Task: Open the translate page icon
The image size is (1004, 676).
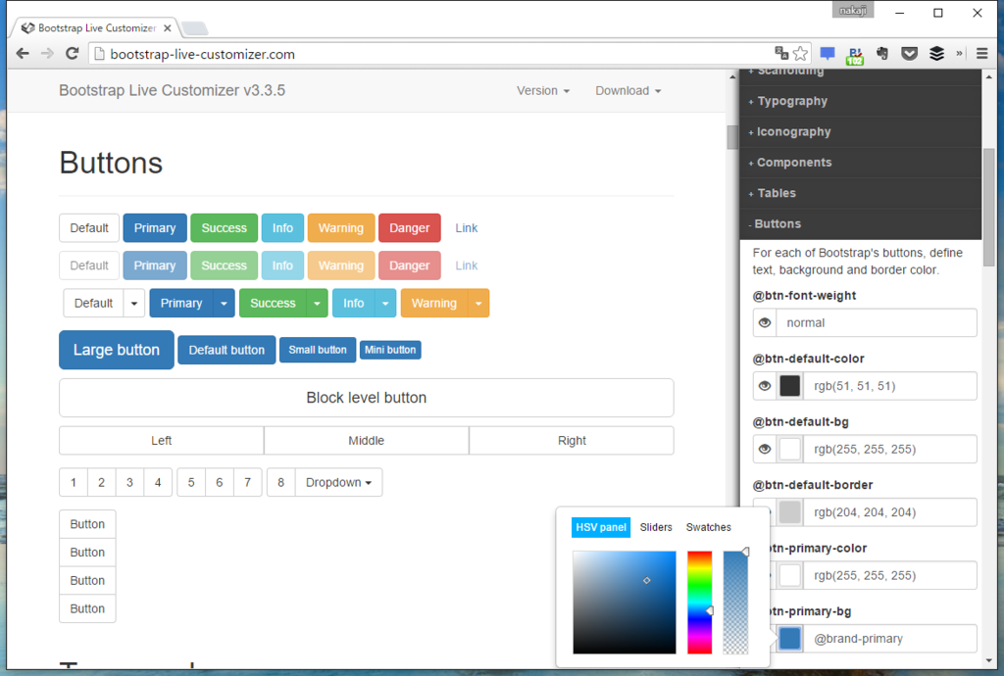Action: pyautogui.click(x=781, y=53)
